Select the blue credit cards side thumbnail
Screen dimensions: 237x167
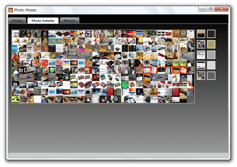click(x=201, y=44)
